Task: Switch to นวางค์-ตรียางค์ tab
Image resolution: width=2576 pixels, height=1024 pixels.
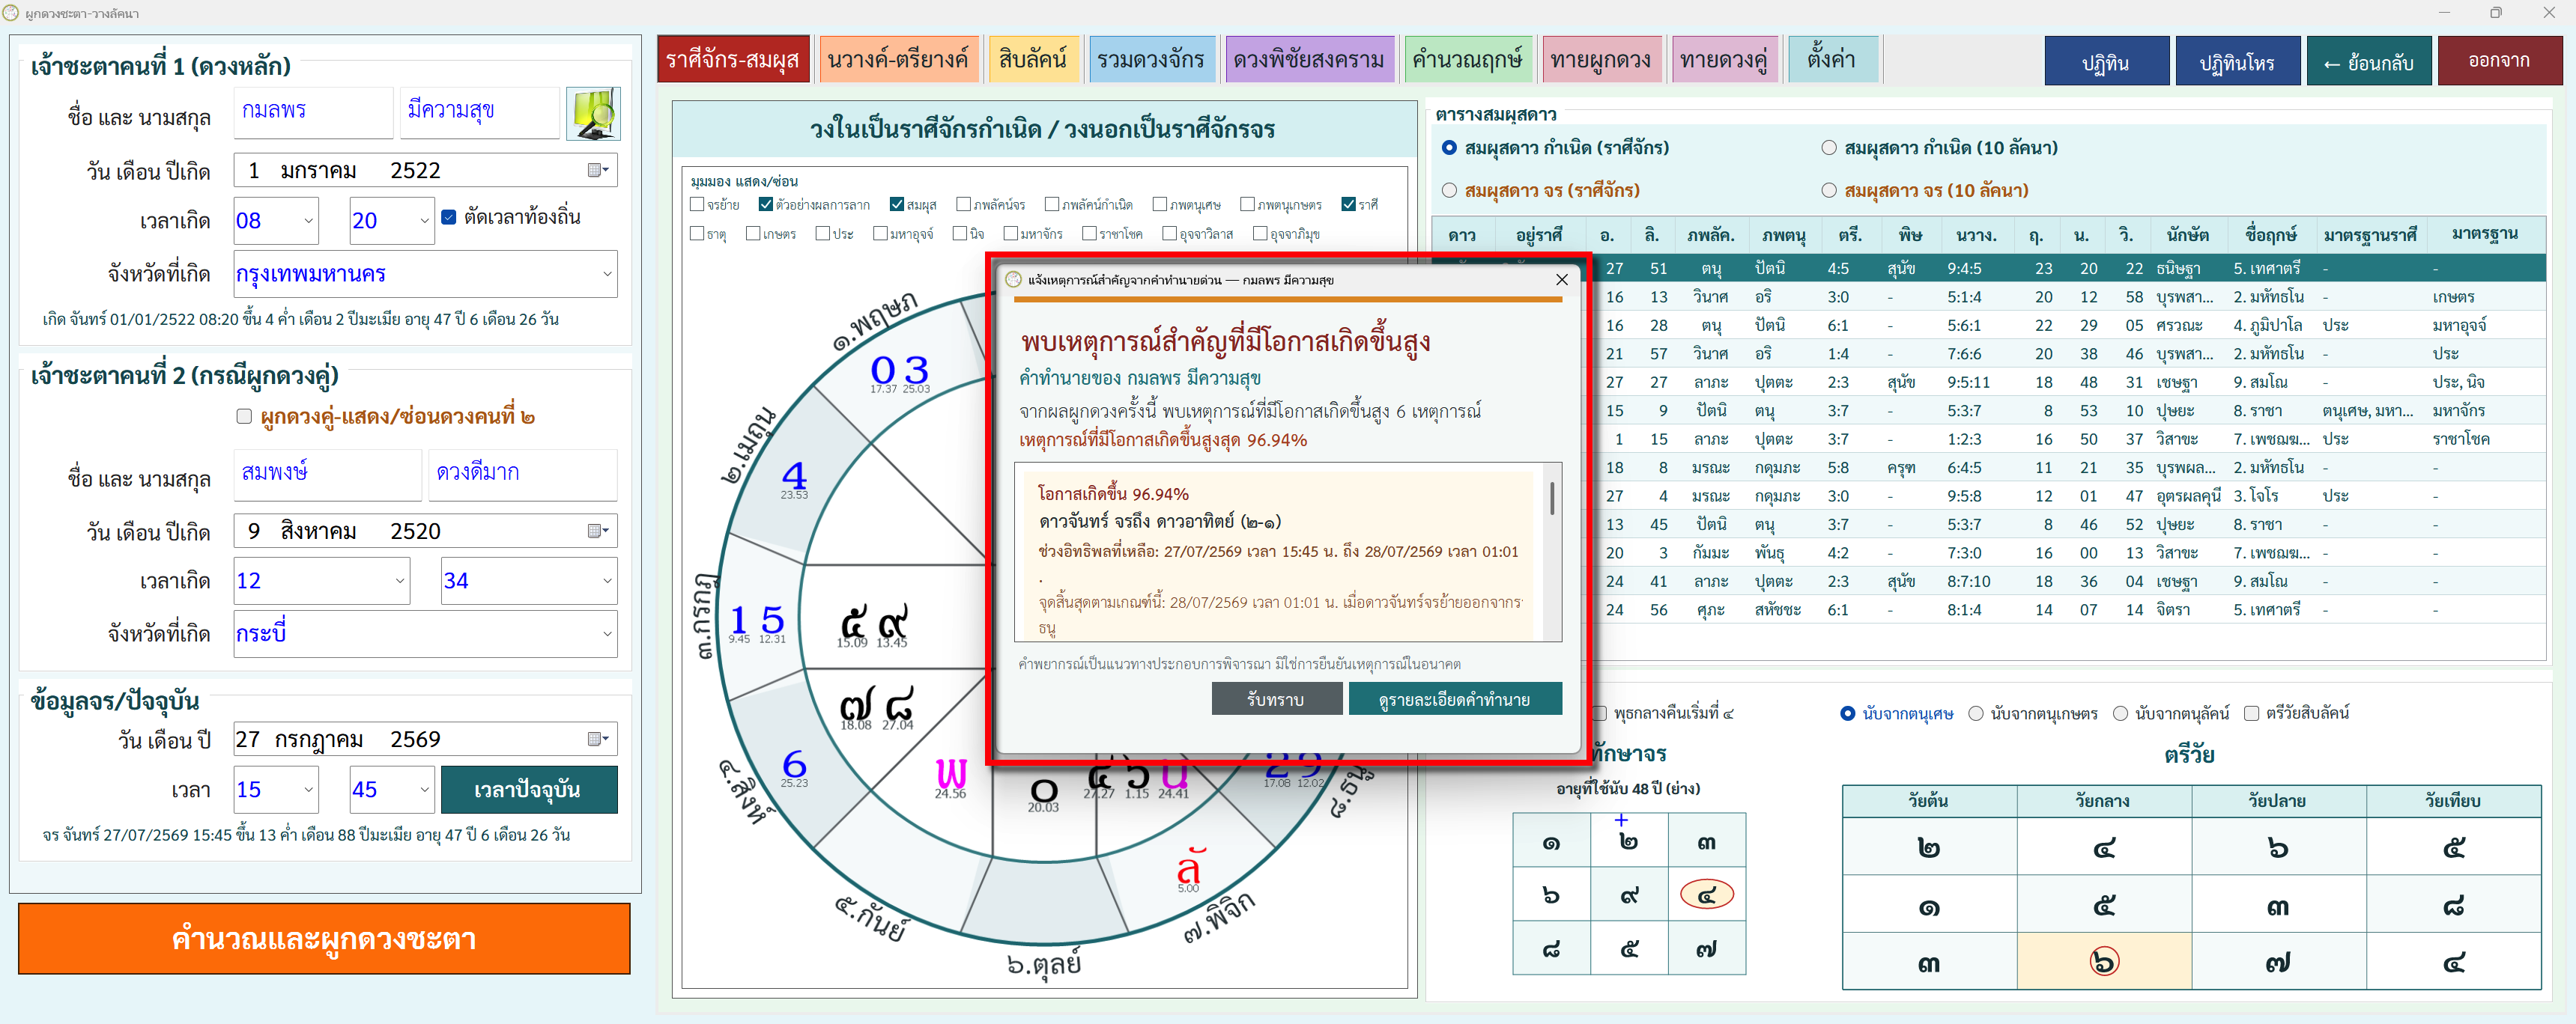Action: [x=898, y=59]
